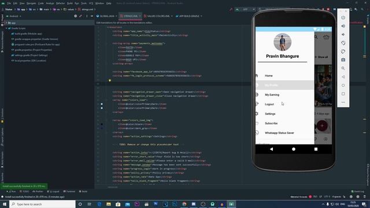Open the Logcat tool window tab
This screenshot has width=370, height=208.
(54, 191)
